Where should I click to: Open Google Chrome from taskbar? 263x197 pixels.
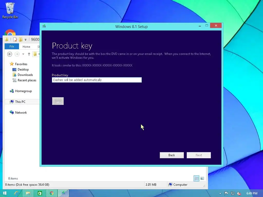[x=51, y=193]
